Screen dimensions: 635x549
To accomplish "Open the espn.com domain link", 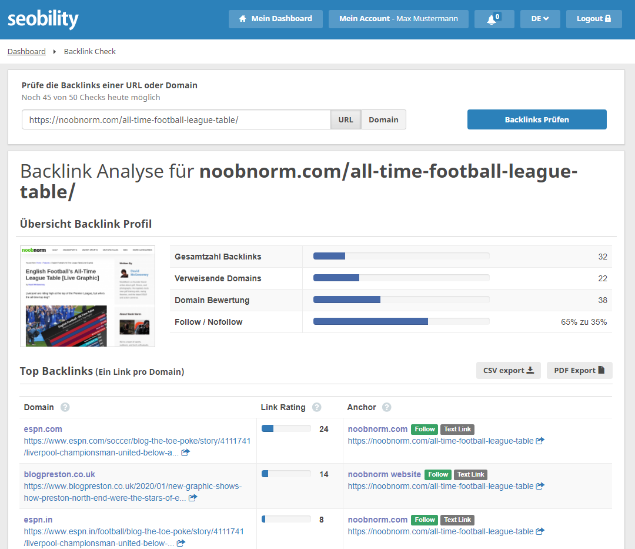I will click(43, 429).
